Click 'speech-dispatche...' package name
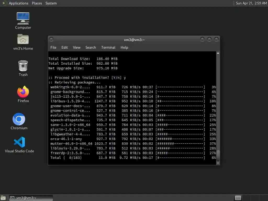The height and width of the screenshot is (201, 268). (70, 120)
